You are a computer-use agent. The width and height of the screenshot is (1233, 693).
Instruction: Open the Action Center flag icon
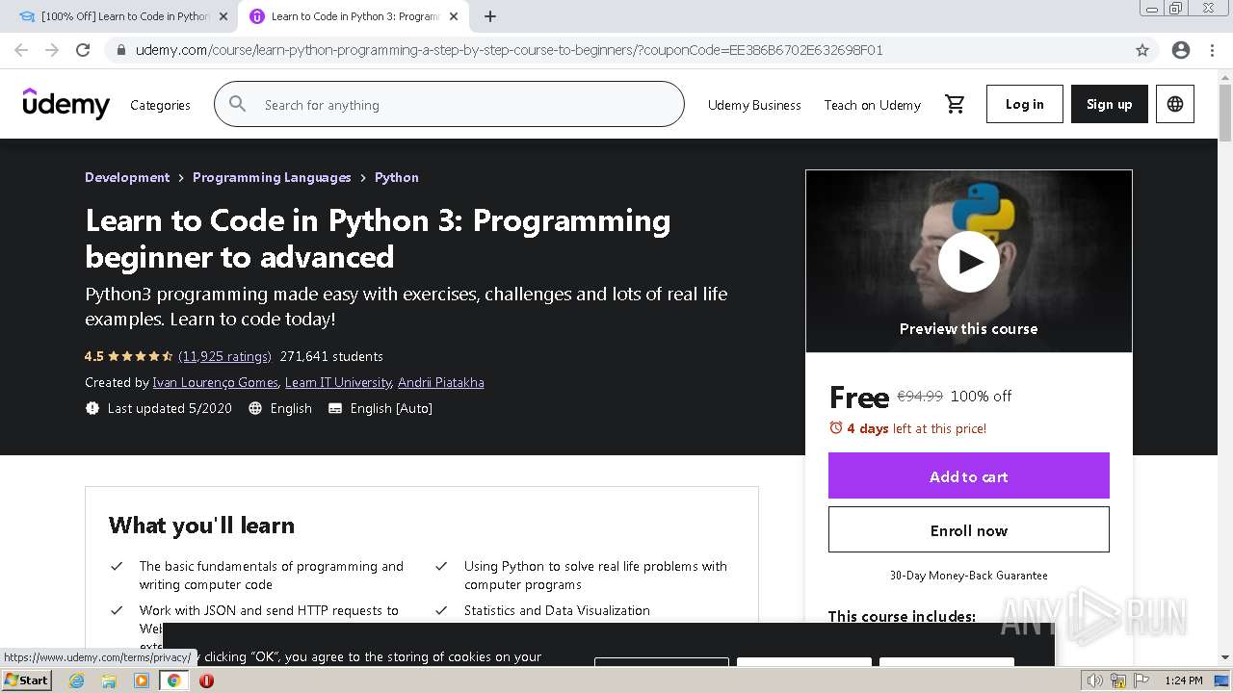1141,680
